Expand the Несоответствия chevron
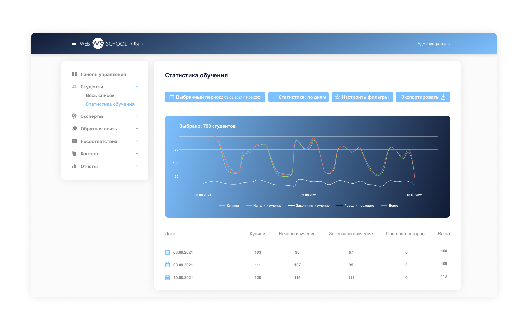Screen dimensions: 528x330 pos(137,141)
